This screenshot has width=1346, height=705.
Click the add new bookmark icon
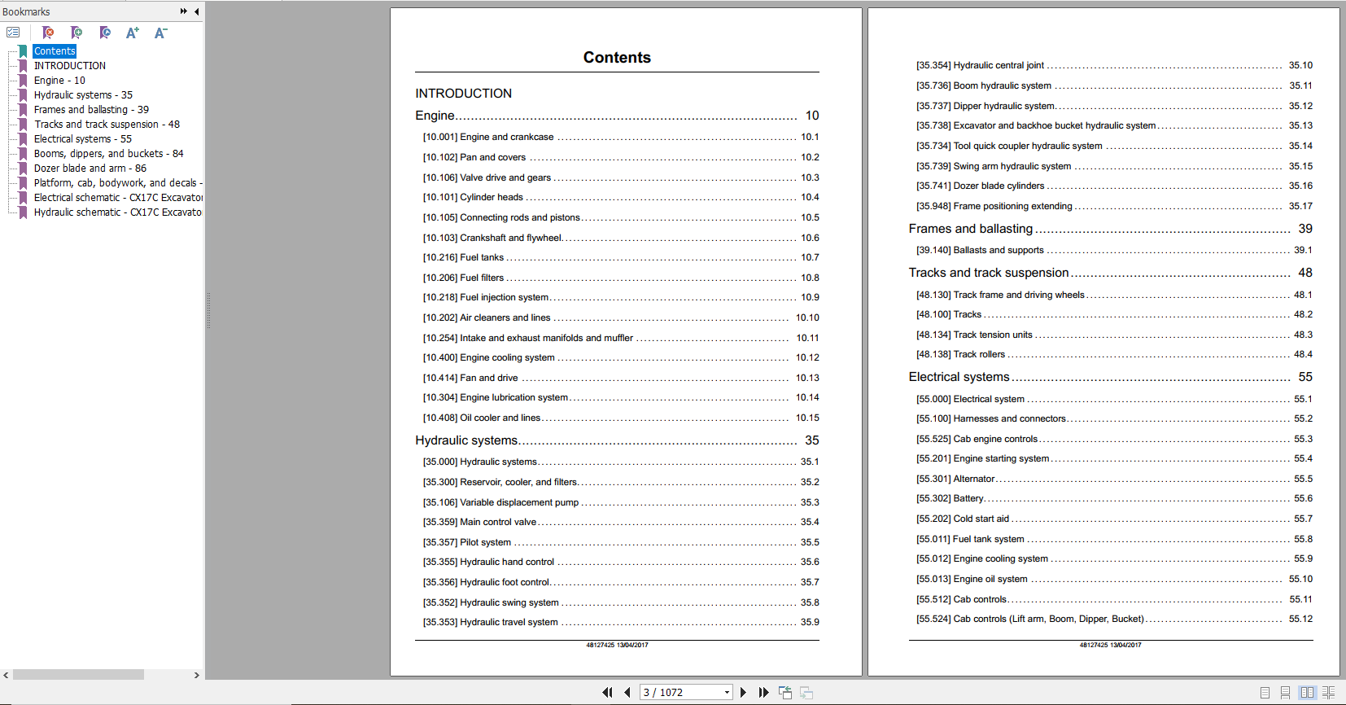tap(76, 33)
